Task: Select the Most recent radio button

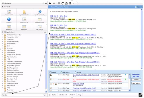Action: coord(61,72)
